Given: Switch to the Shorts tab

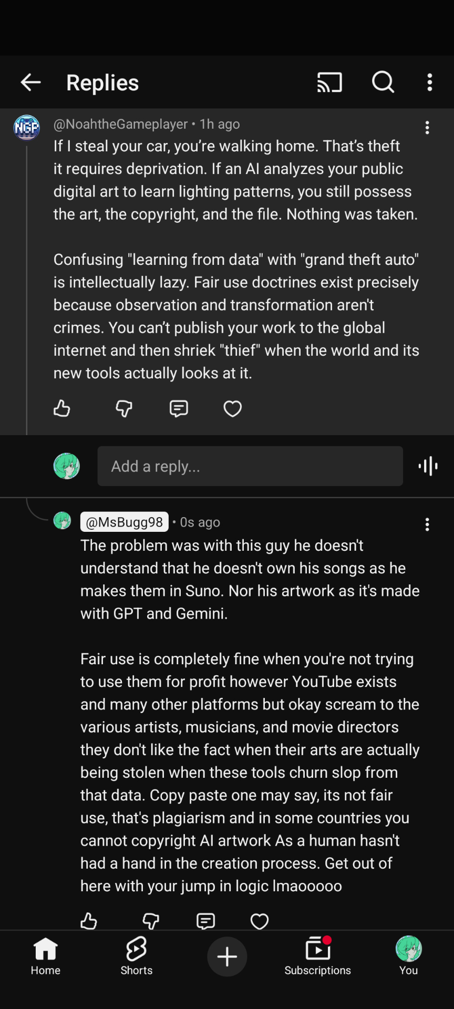Looking at the screenshot, I should tap(137, 956).
